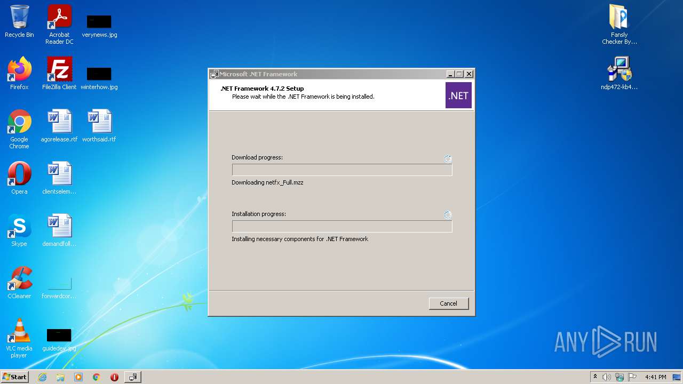683x384 pixels.
Task: Minimize the .NET Framework setup window
Action: click(450, 74)
